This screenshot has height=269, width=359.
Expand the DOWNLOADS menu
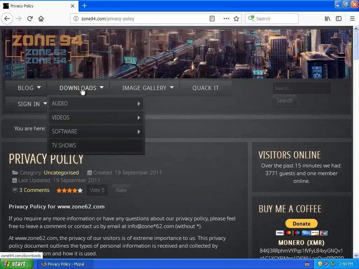(78, 88)
